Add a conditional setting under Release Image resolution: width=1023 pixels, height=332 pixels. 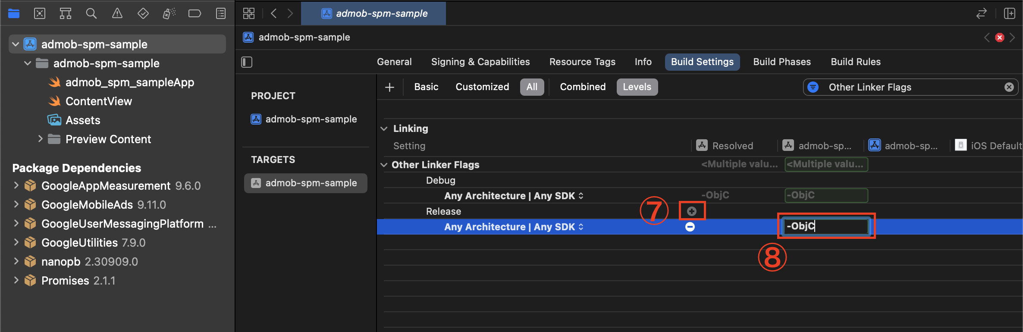click(692, 211)
